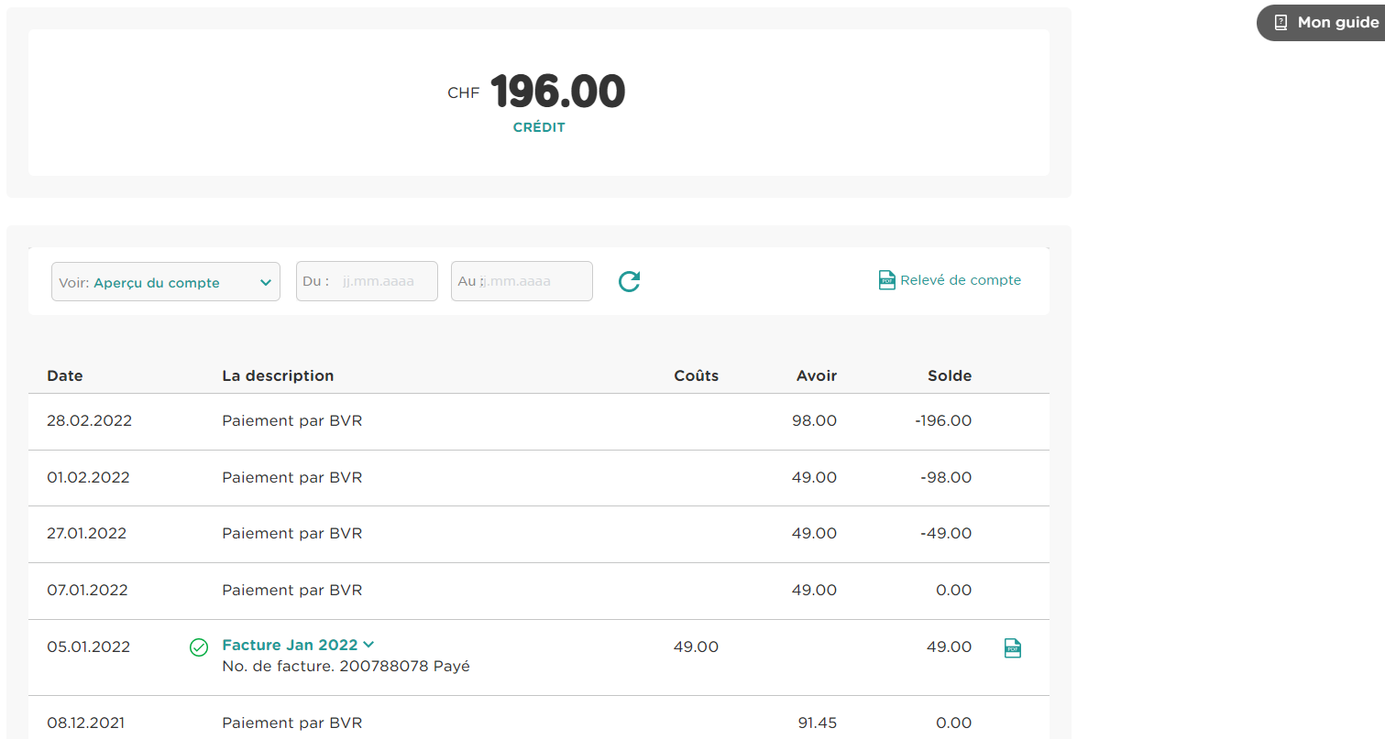Click the Au date input field
Screen dimensions: 1385x739
point(522,281)
